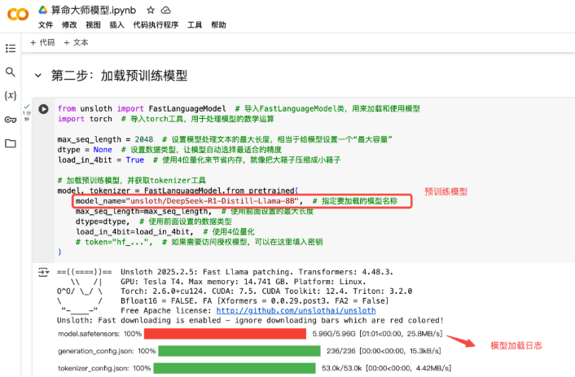Star the notebook 算命大师模型.ipynb

pos(151,11)
